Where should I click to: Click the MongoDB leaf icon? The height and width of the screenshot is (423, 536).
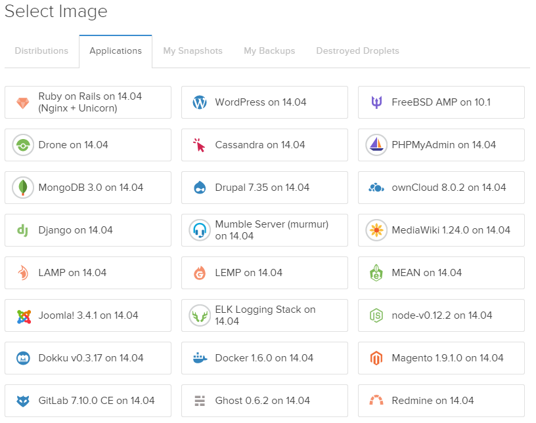tap(23, 188)
